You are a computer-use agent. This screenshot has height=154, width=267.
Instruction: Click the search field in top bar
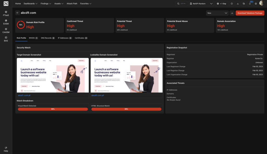click(182, 4)
